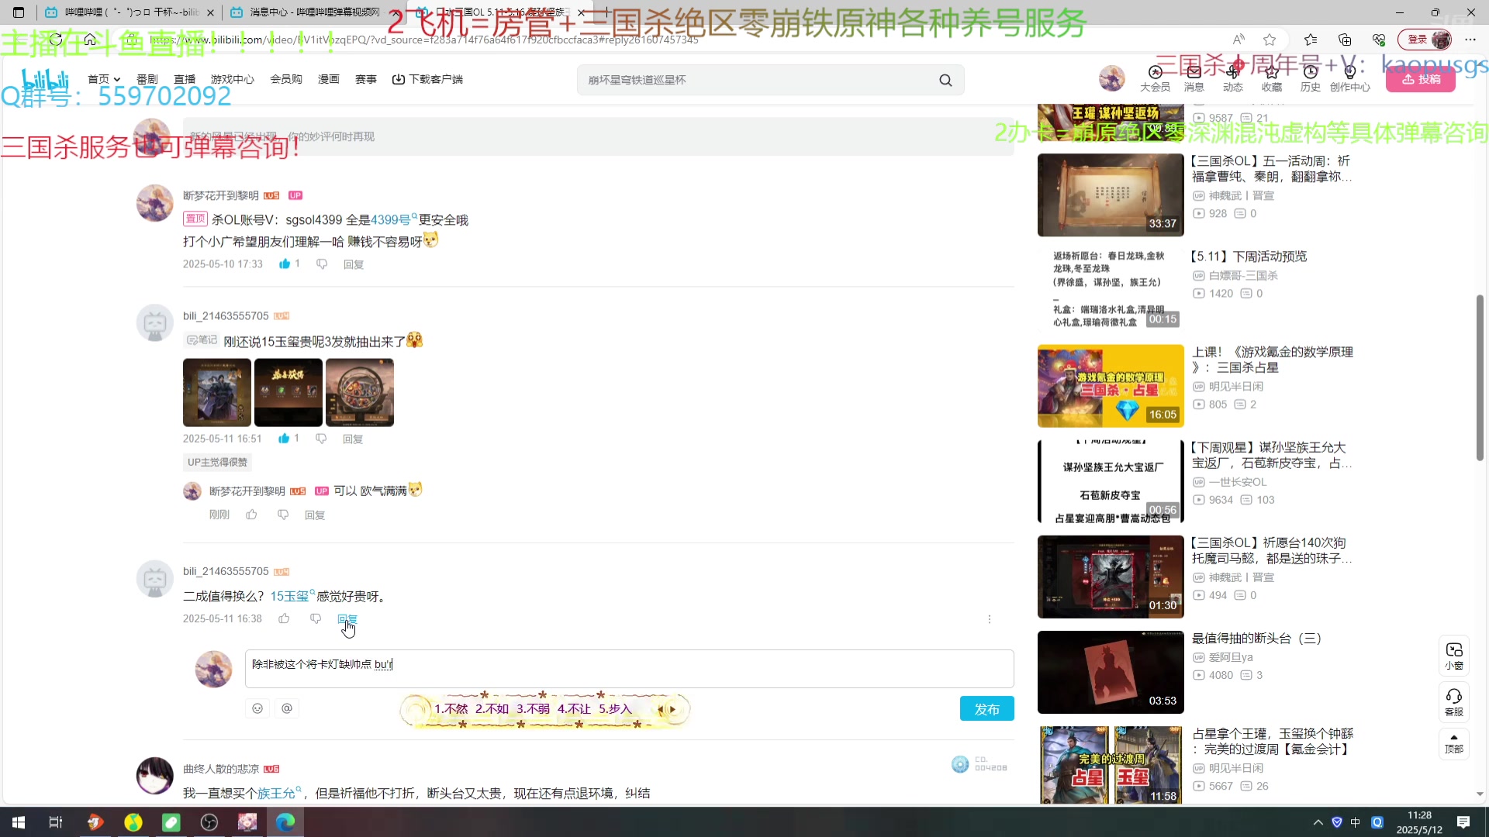Viewport: 1489px width, 837px height.
Task: Click 投稿 upload button
Action: click(1421, 80)
